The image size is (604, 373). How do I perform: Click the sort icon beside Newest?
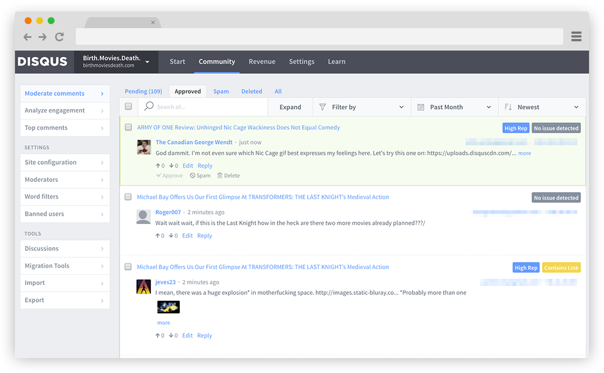tap(508, 107)
